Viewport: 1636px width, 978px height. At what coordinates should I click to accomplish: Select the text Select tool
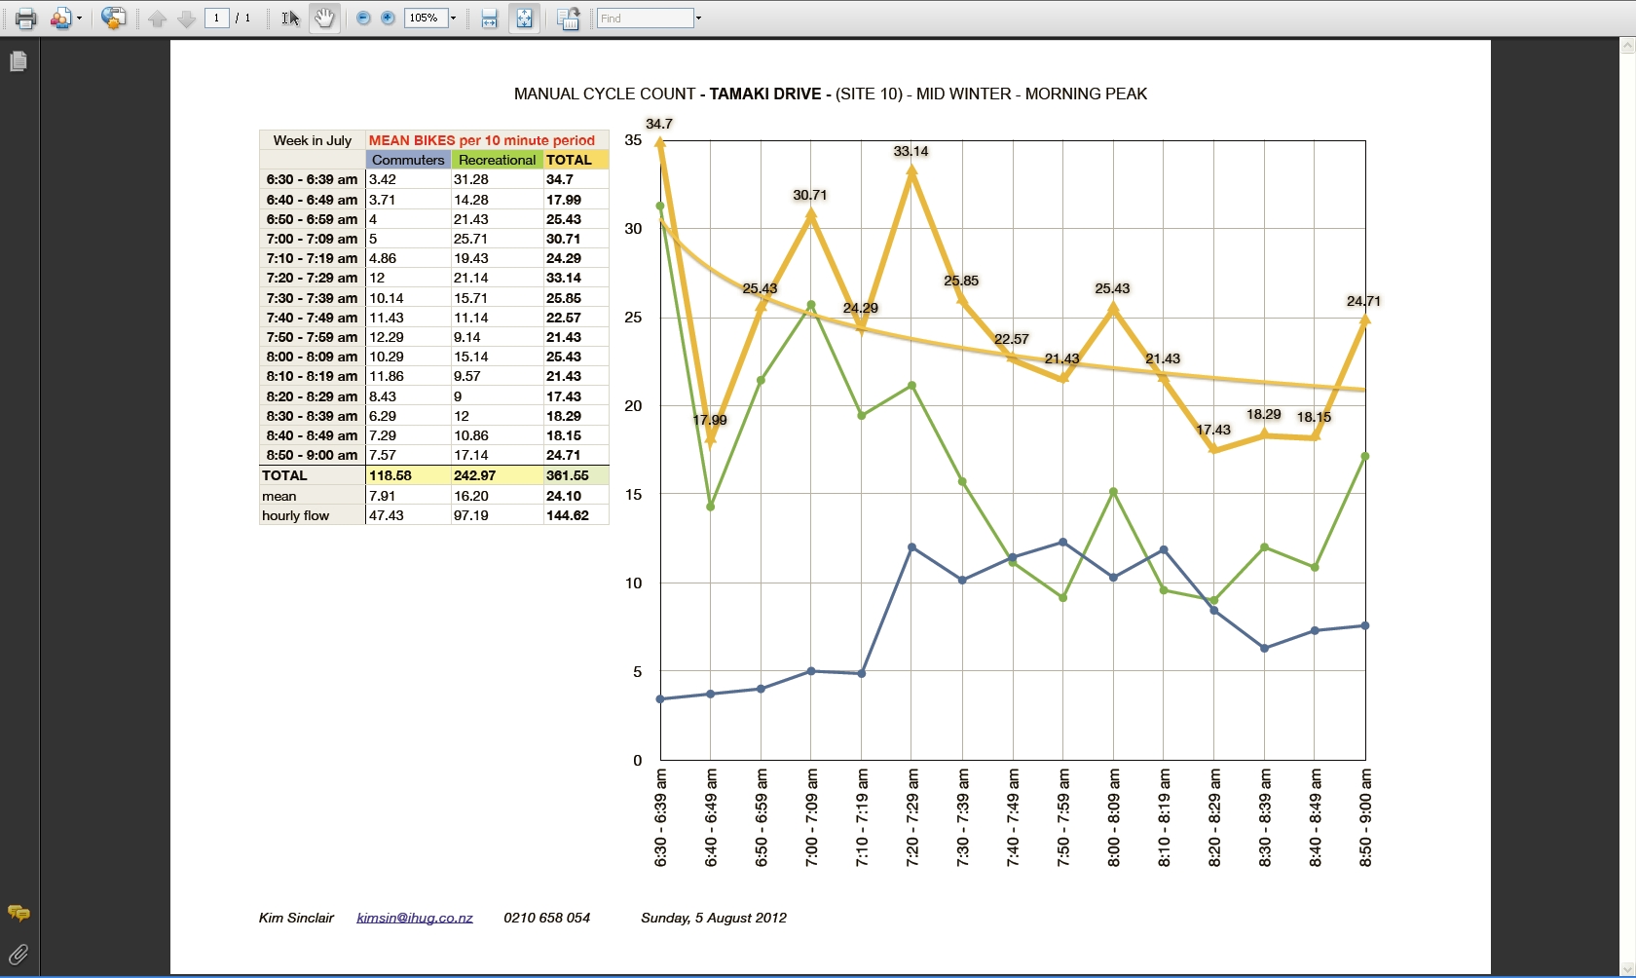coord(289,19)
